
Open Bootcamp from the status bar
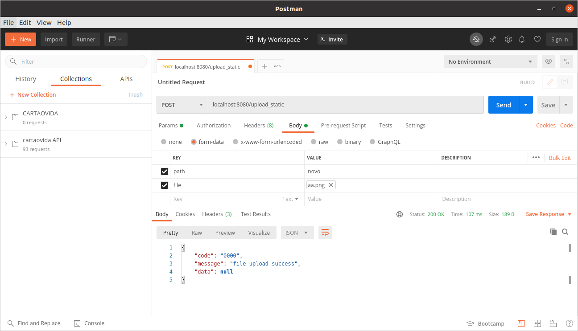coord(485,323)
